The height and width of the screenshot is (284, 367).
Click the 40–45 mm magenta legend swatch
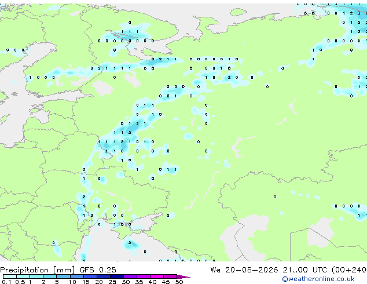point(157,276)
